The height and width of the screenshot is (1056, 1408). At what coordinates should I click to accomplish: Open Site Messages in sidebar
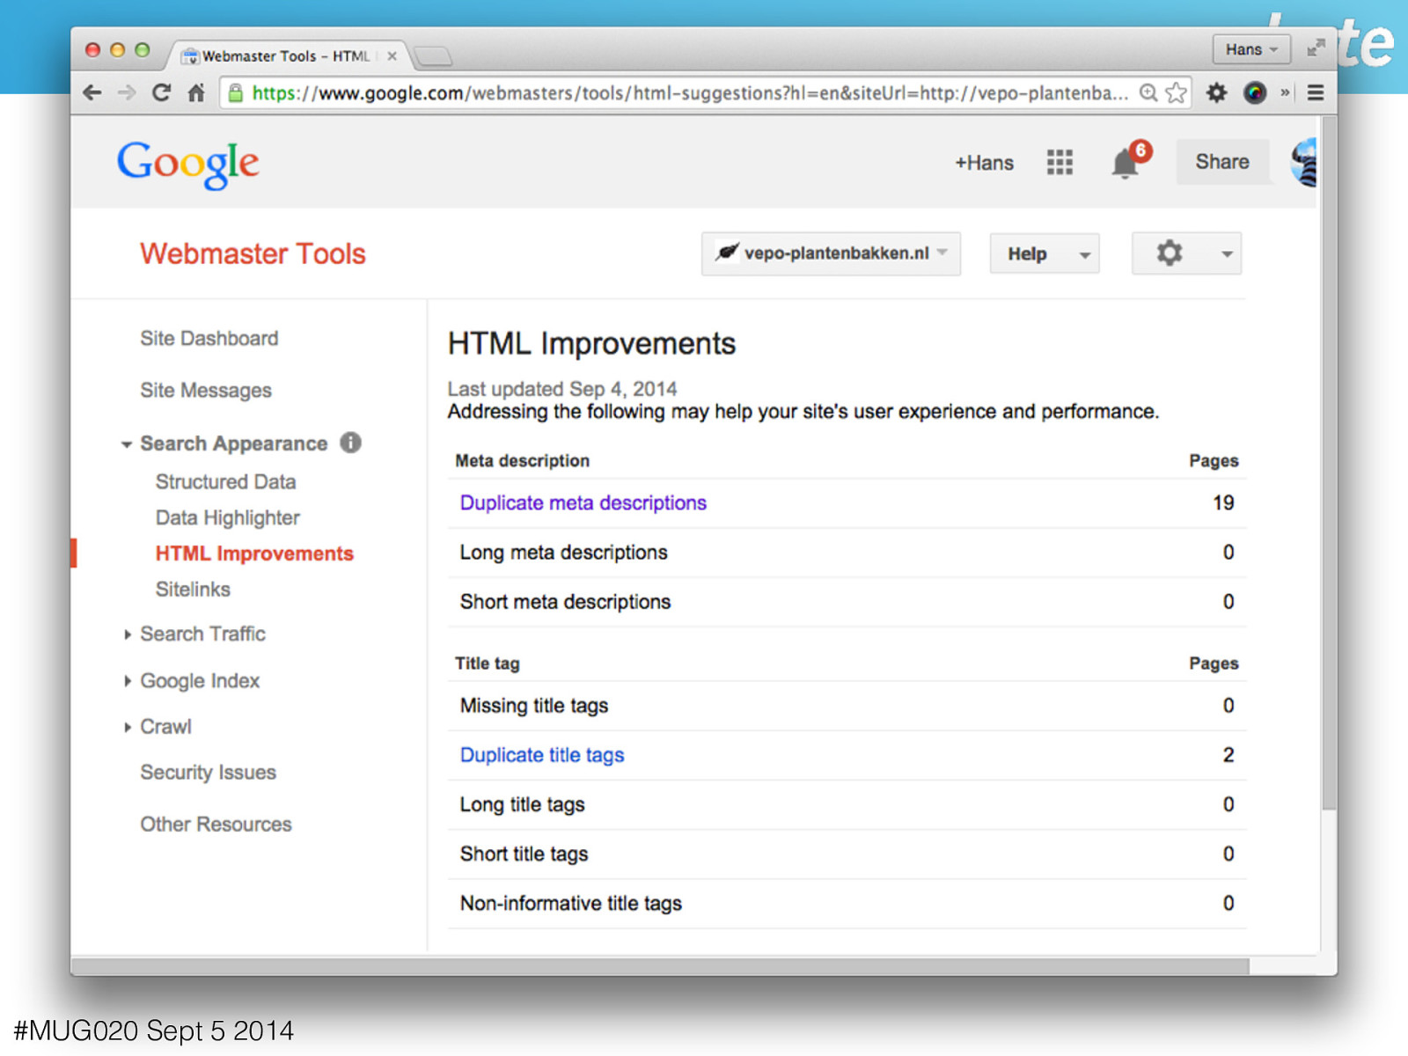point(206,390)
